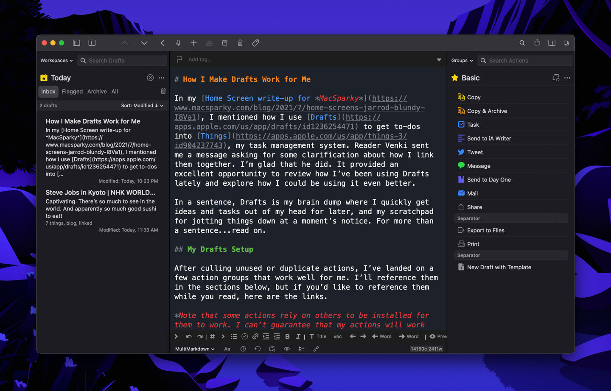Image resolution: width=611 pixels, height=391 pixels.
Task: Click the Search Actions field
Action: 525,61
